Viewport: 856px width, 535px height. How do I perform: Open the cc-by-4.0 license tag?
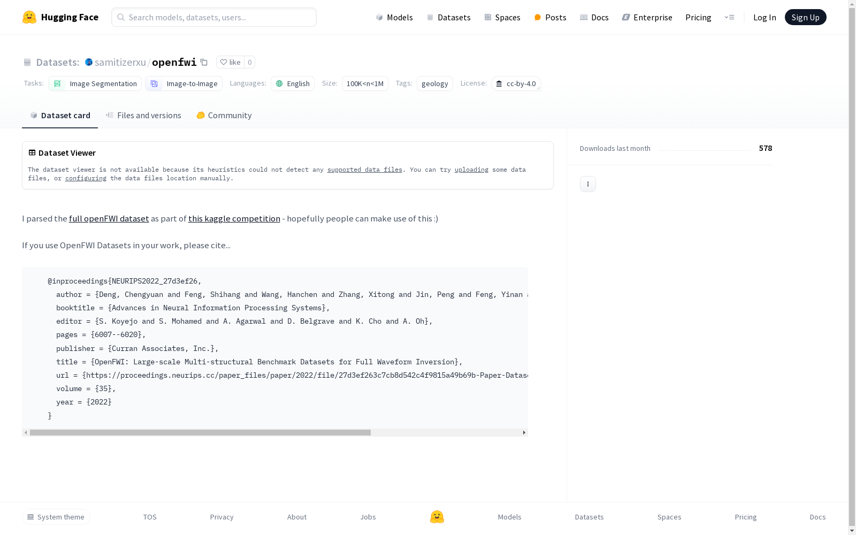coord(516,83)
